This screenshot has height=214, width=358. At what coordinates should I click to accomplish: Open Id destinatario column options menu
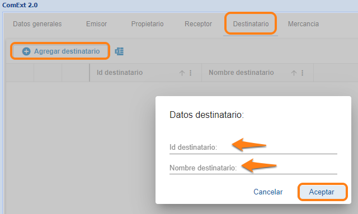click(x=190, y=73)
